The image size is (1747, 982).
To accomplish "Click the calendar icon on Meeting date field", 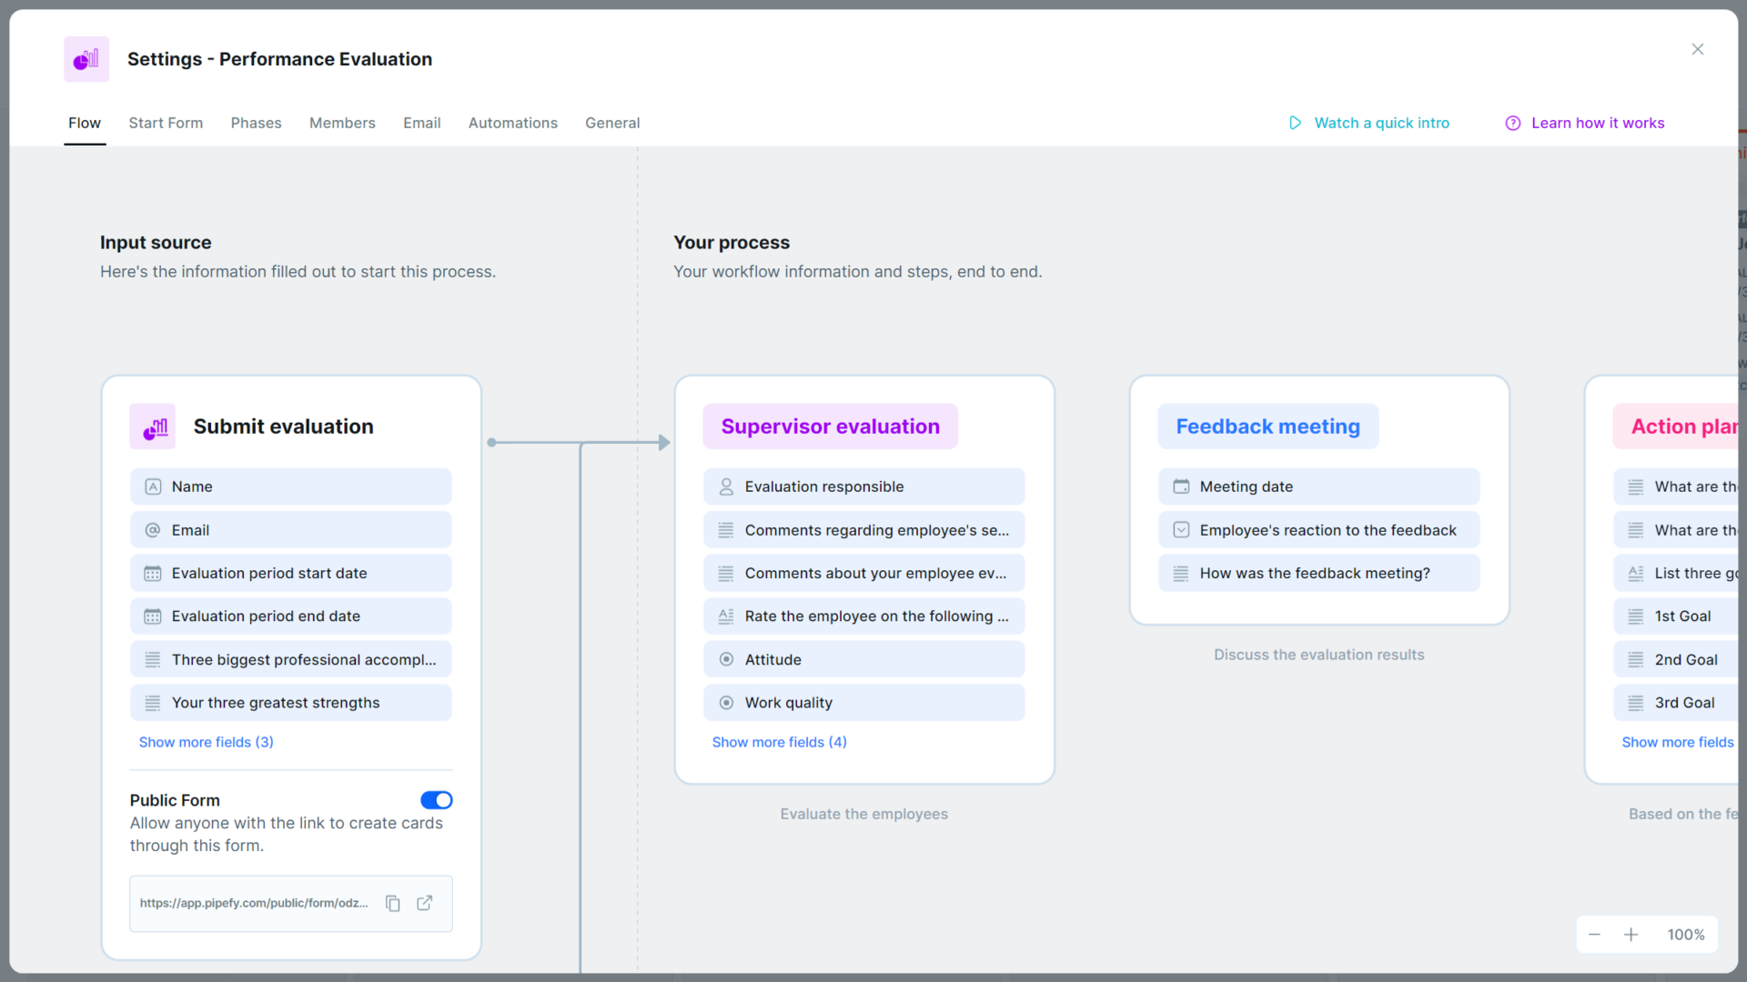I will click(1180, 486).
